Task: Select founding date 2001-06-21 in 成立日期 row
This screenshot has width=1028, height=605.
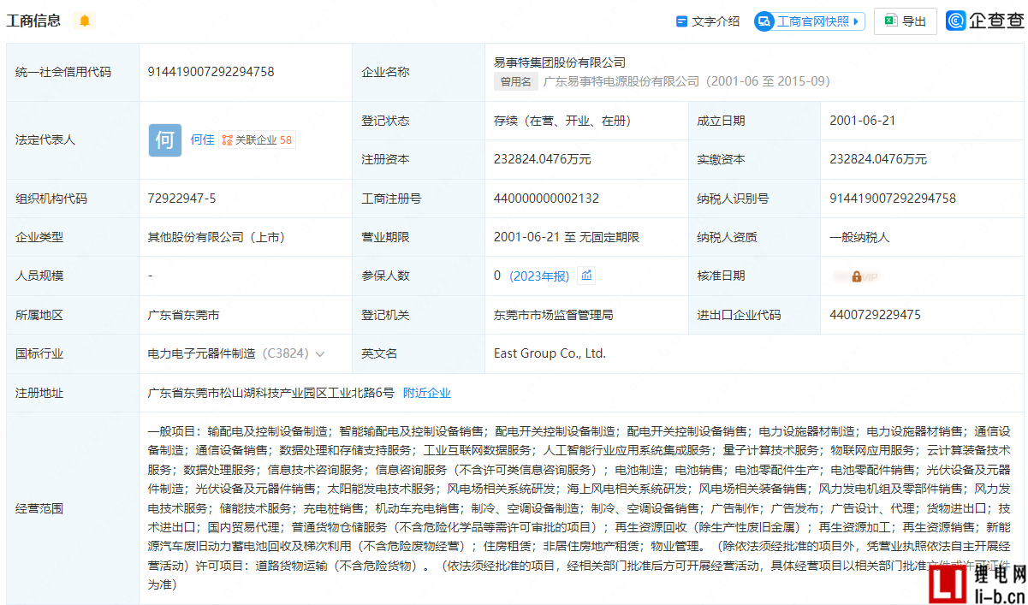Action: (x=863, y=121)
